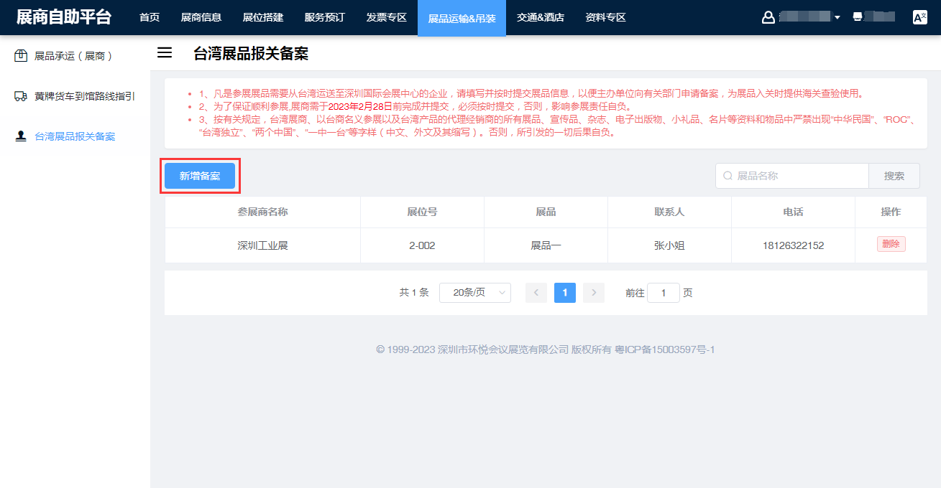Expand the user account dropdown arrow

click(x=837, y=18)
